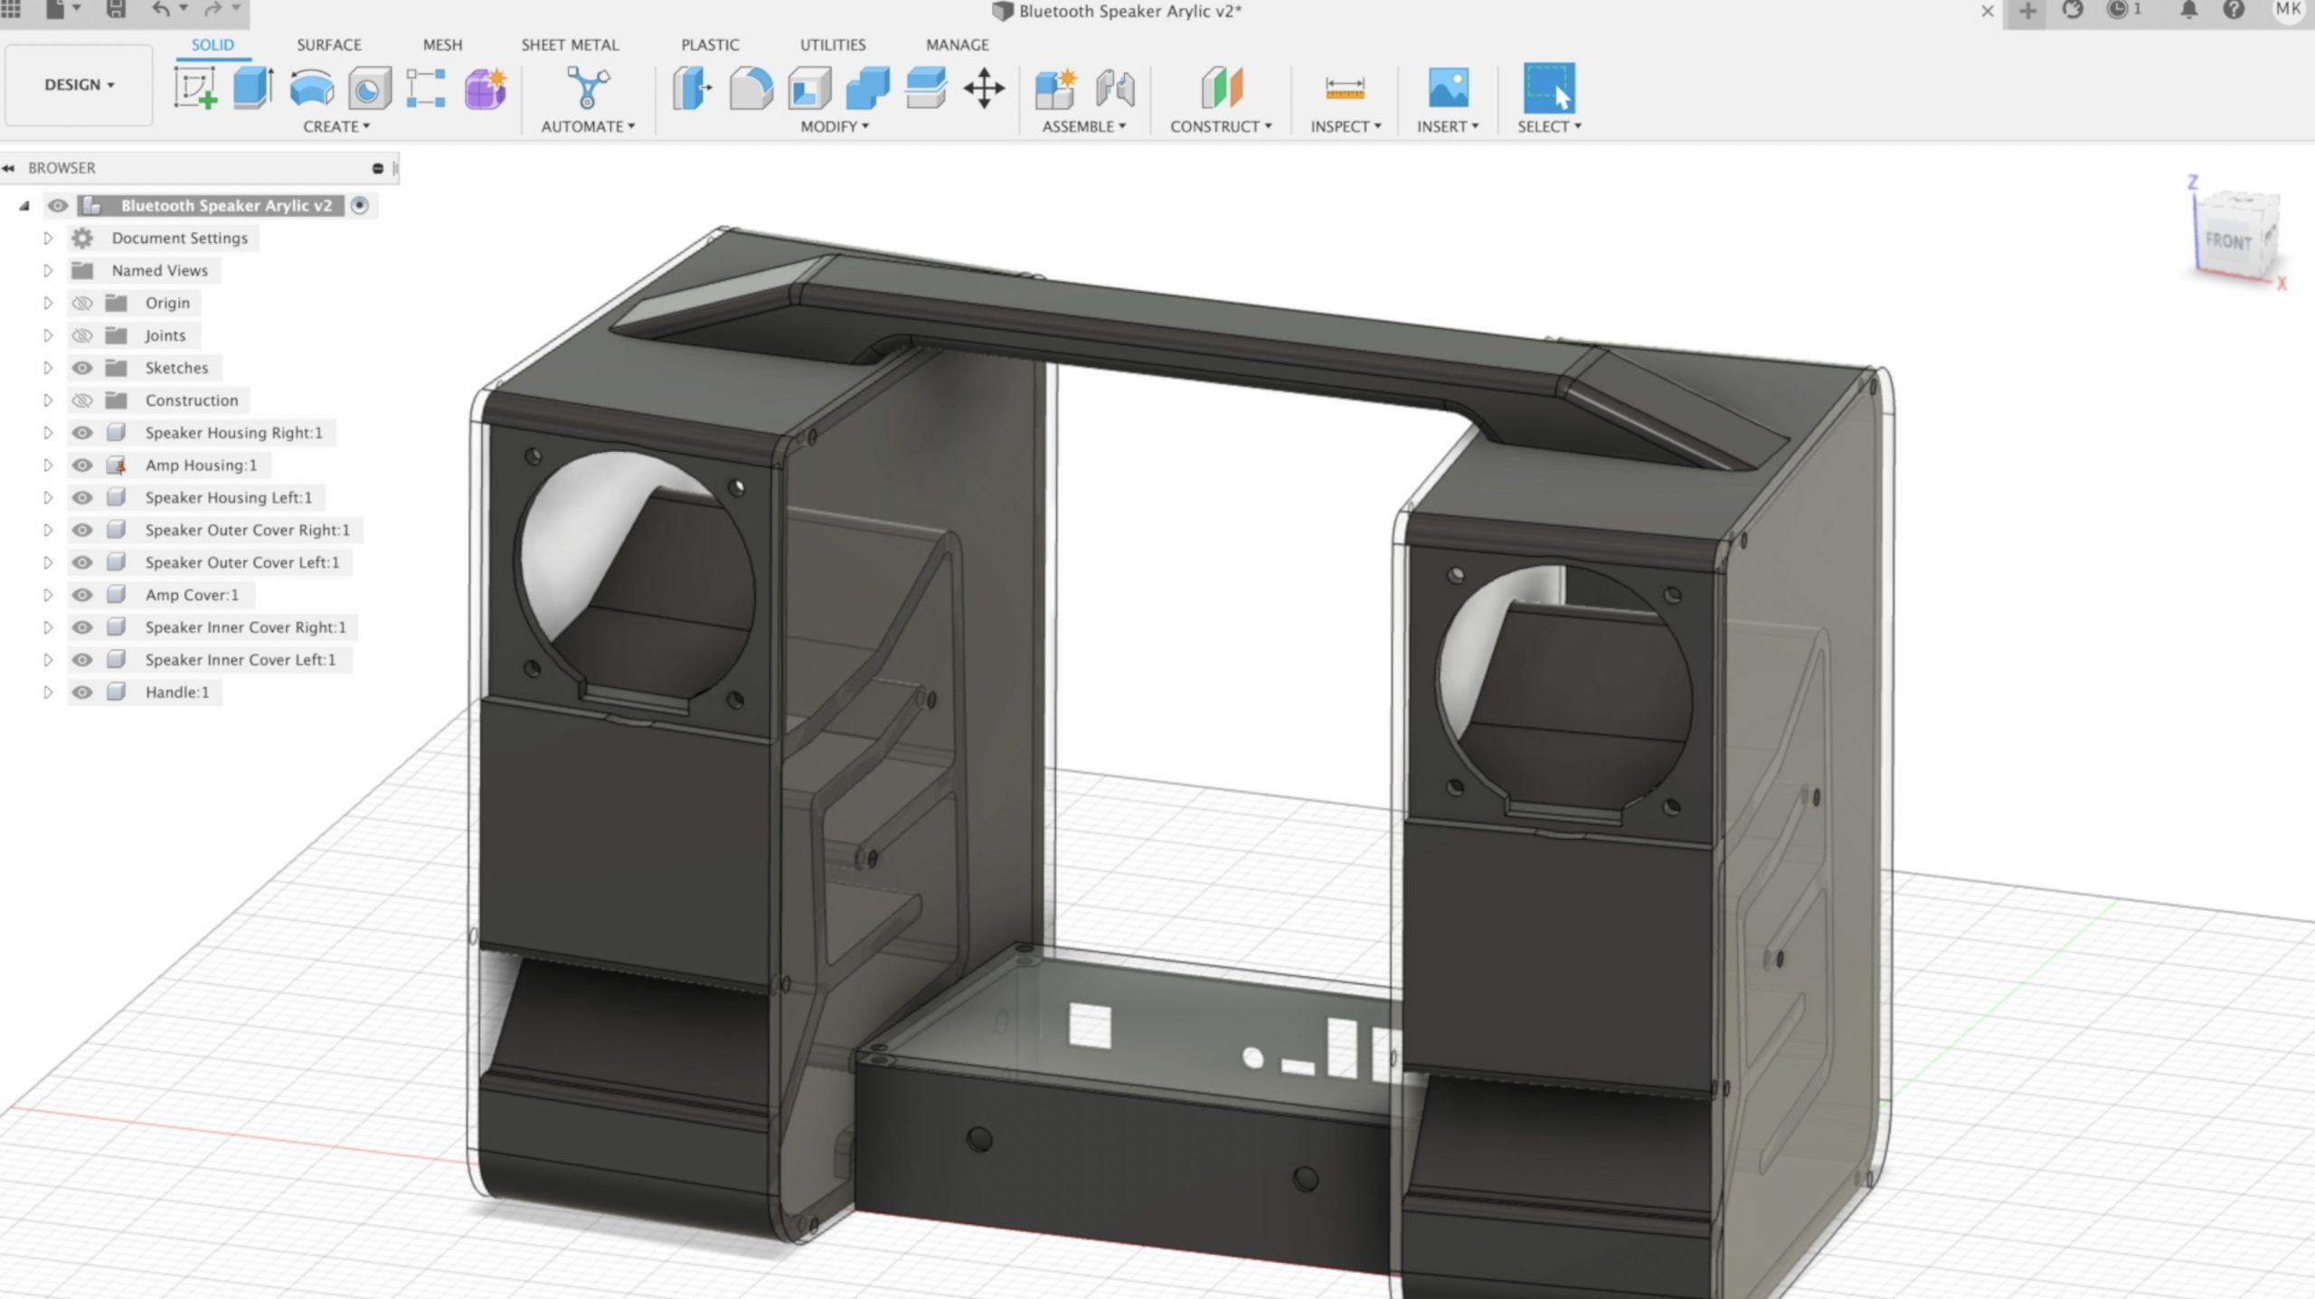Click the Move/Copy cross-arrows icon
This screenshot has width=2315, height=1299.
(984, 89)
